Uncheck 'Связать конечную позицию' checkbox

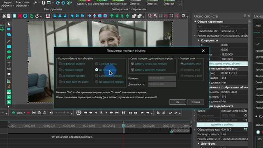coord(133,70)
